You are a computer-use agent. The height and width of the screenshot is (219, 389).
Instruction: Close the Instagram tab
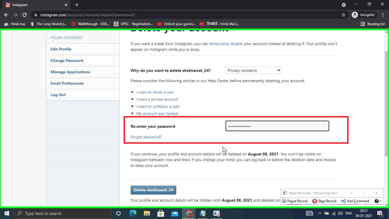point(66,5)
